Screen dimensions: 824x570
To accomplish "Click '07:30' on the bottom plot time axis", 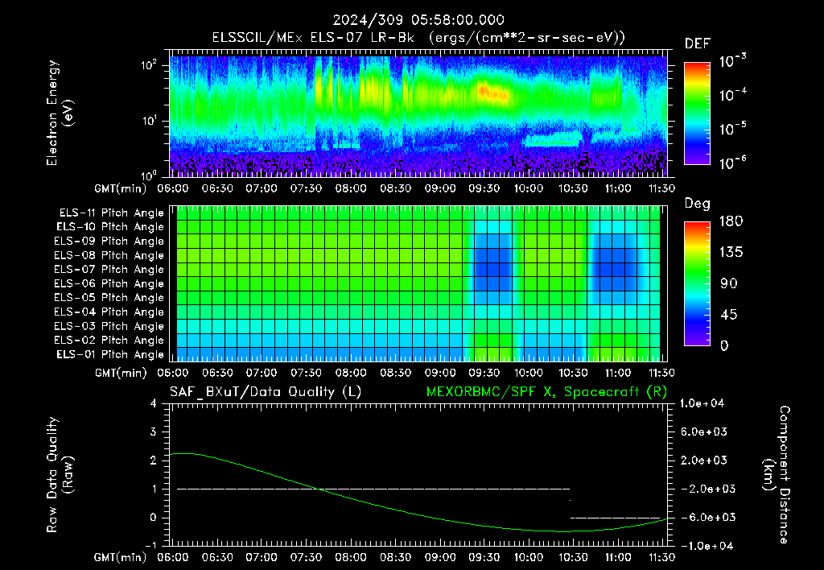I will pos(306,557).
